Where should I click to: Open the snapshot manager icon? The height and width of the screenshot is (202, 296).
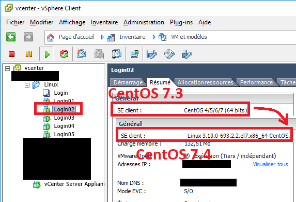pyautogui.click(x=117, y=54)
